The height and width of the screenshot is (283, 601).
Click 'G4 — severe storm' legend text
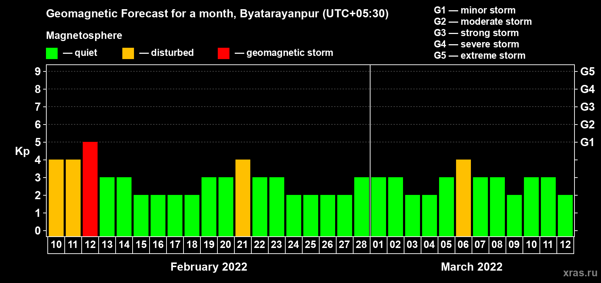pos(477,44)
